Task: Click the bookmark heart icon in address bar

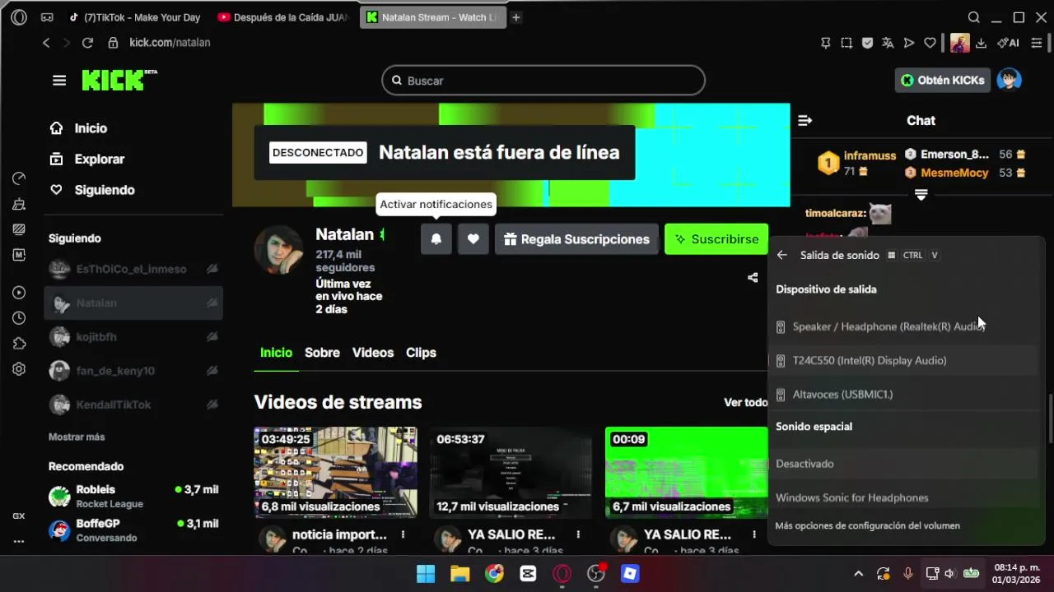Action: (x=930, y=43)
